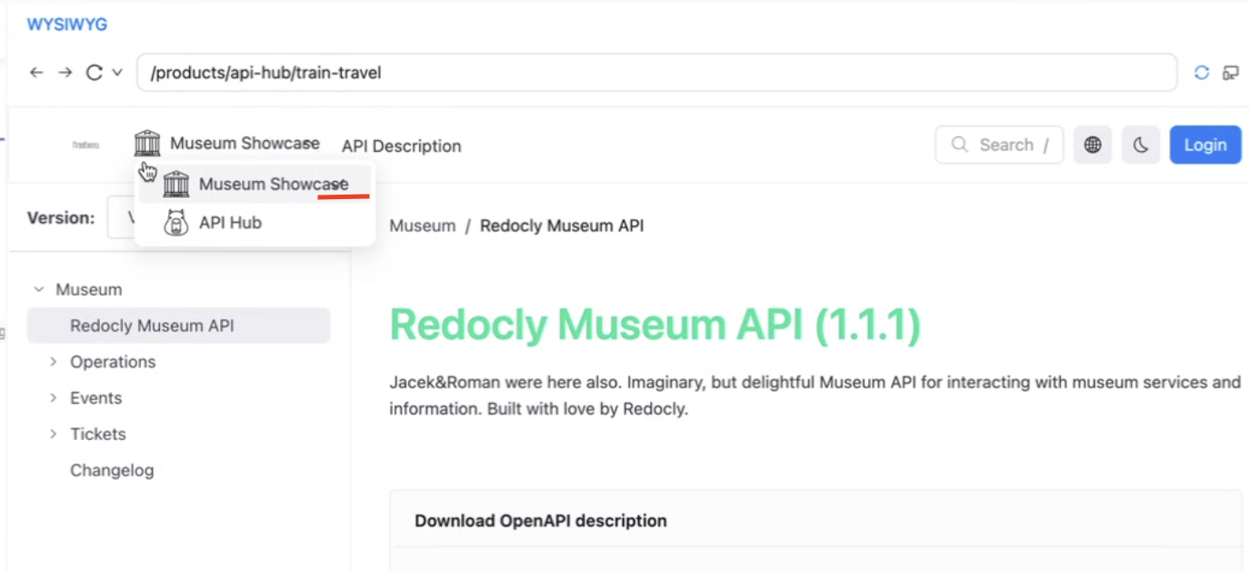
Task: Click the 'Redocly Museum API (1.1.1)' heading
Action: click(x=655, y=325)
